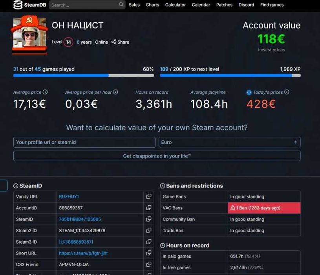Click the XP to next level progress bar
This screenshot has height=275, width=320.
pos(230,75)
